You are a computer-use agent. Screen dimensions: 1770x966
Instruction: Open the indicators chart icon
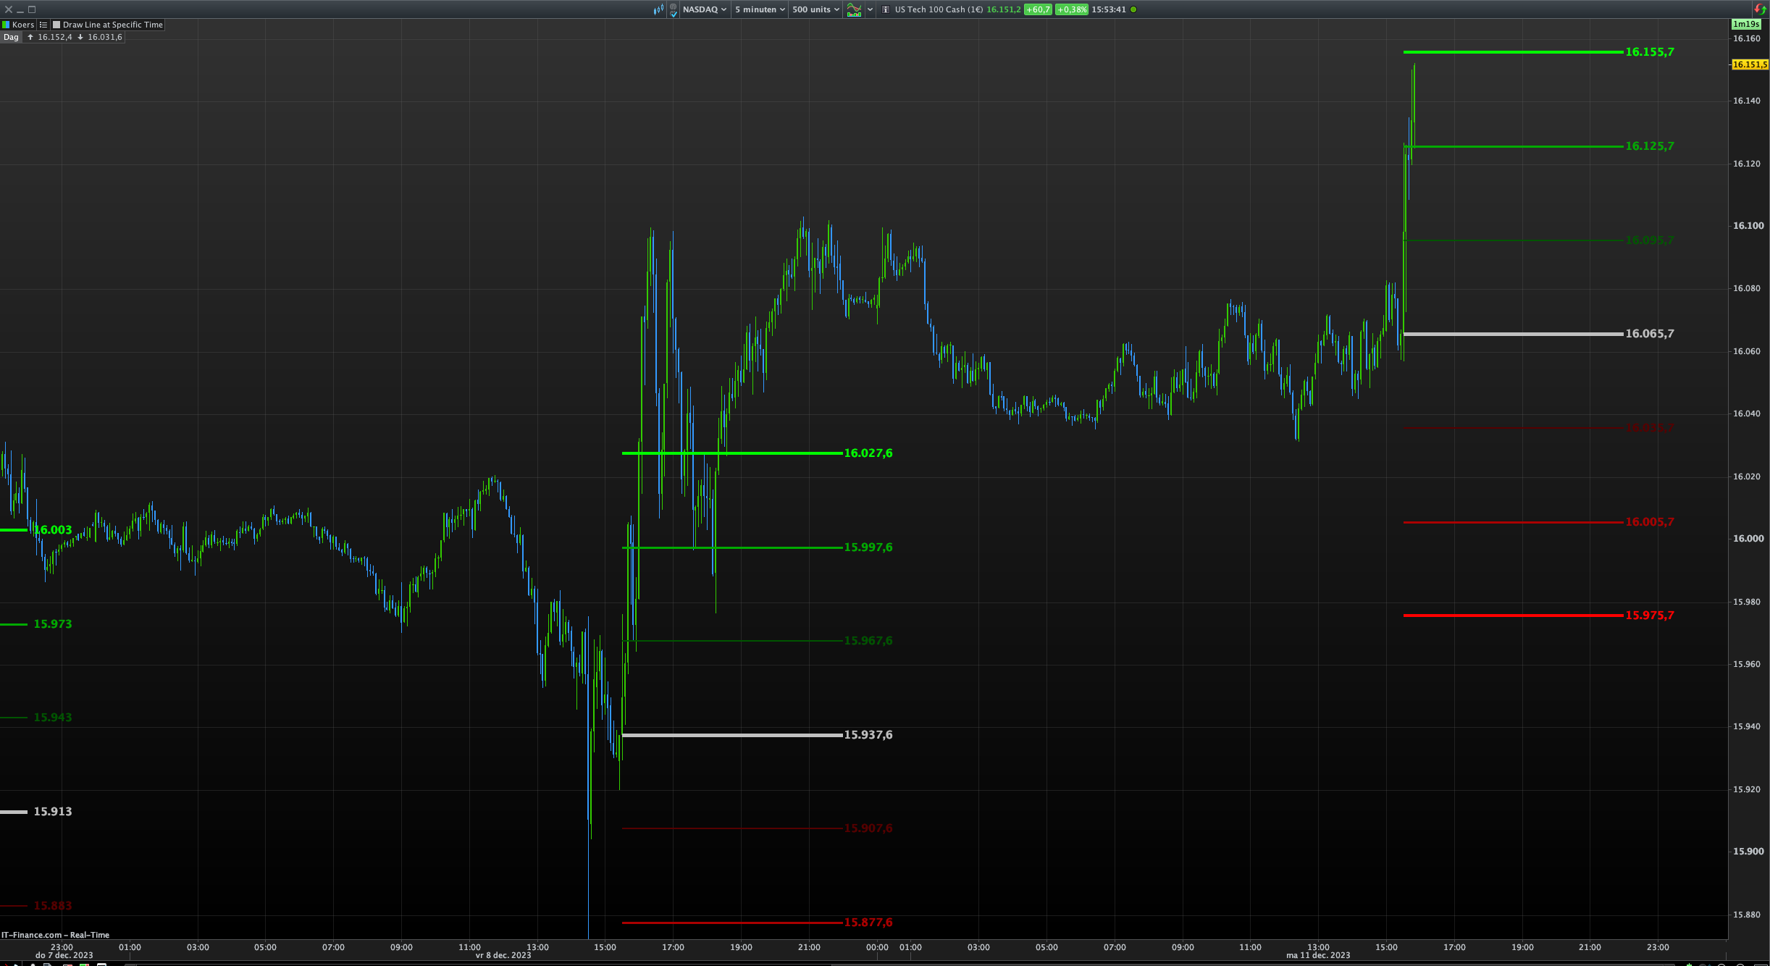tap(855, 9)
